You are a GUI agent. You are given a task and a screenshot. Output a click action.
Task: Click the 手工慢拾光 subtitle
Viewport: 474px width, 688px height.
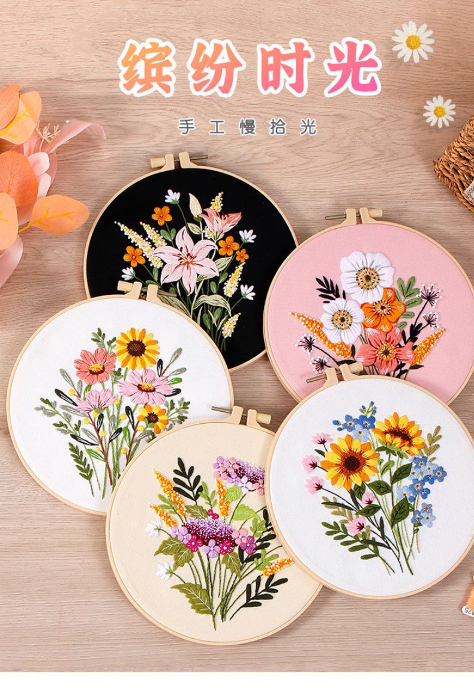click(x=247, y=127)
